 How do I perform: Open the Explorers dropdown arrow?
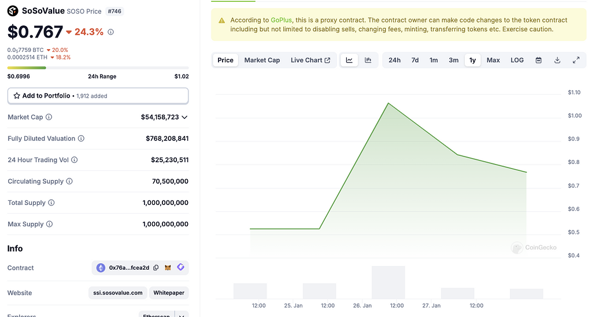[182, 315]
